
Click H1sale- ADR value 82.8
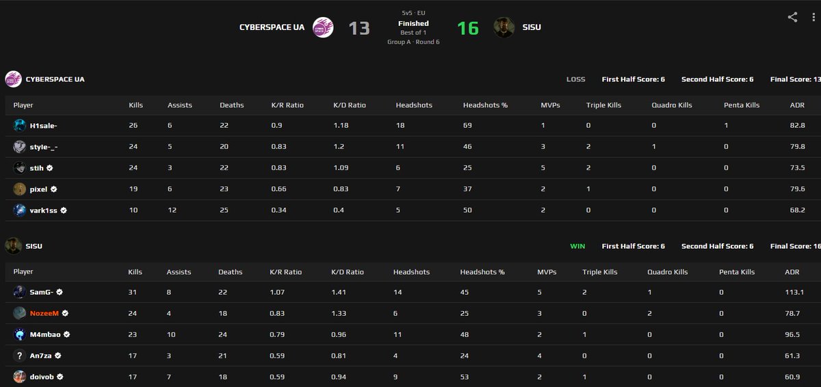(x=797, y=126)
